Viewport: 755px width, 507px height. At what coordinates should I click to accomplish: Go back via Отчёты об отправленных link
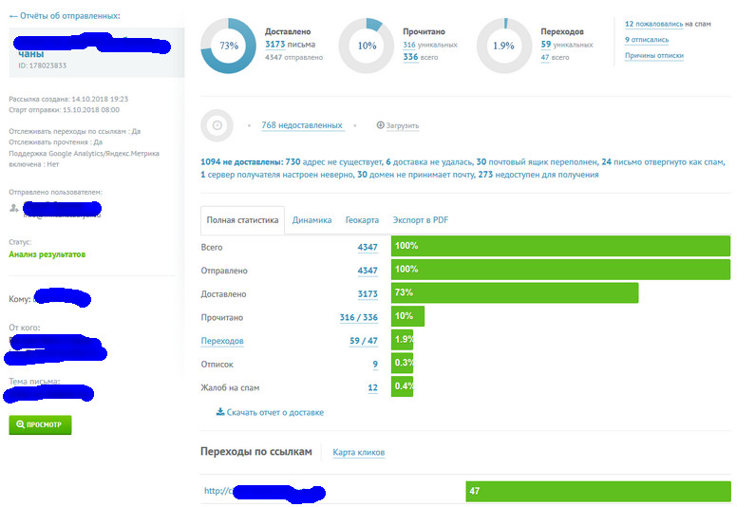65,16
